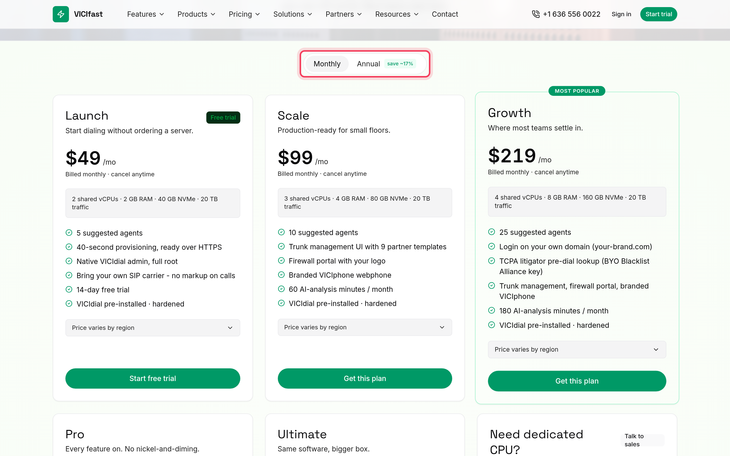Expand the Resources menu
730x456 pixels.
tap(397, 14)
